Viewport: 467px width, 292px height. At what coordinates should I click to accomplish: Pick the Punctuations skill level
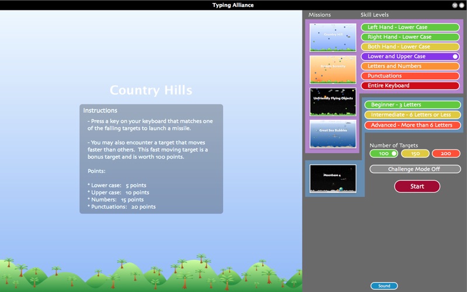(410, 76)
